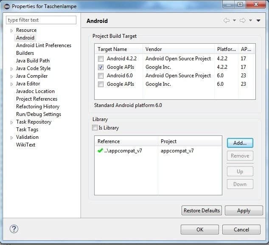Click appcompat_v7 in Project column
This screenshot has height=245, width=269.
[x=177, y=151]
